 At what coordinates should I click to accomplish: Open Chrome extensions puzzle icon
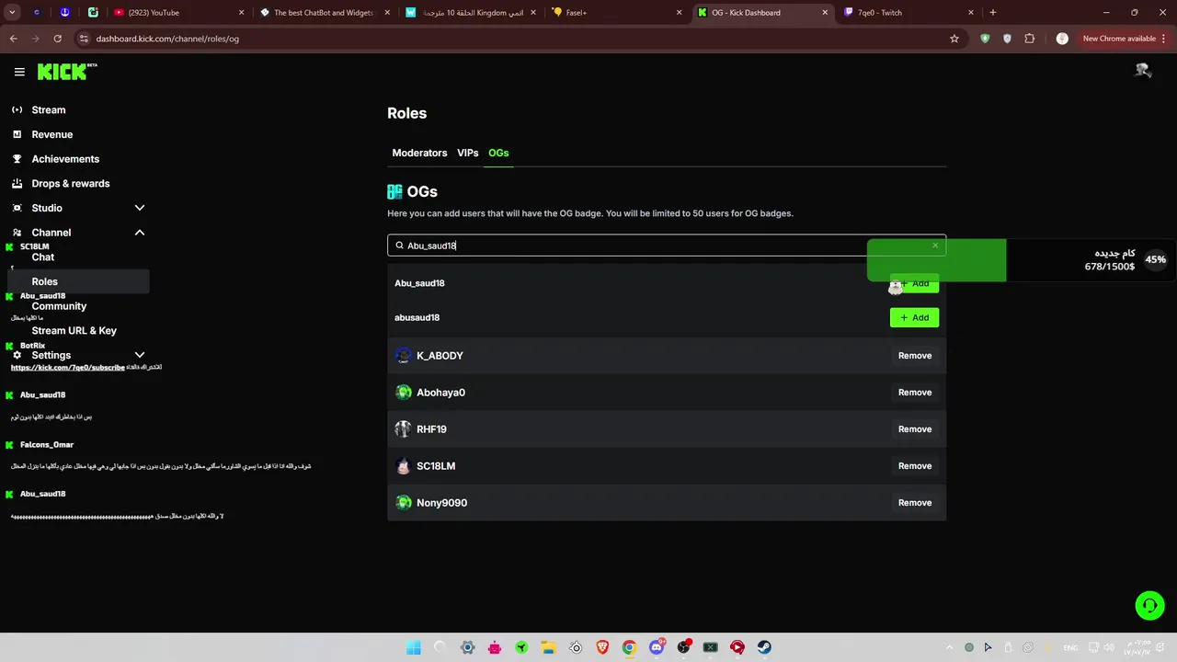click(x=1029, y=39)
